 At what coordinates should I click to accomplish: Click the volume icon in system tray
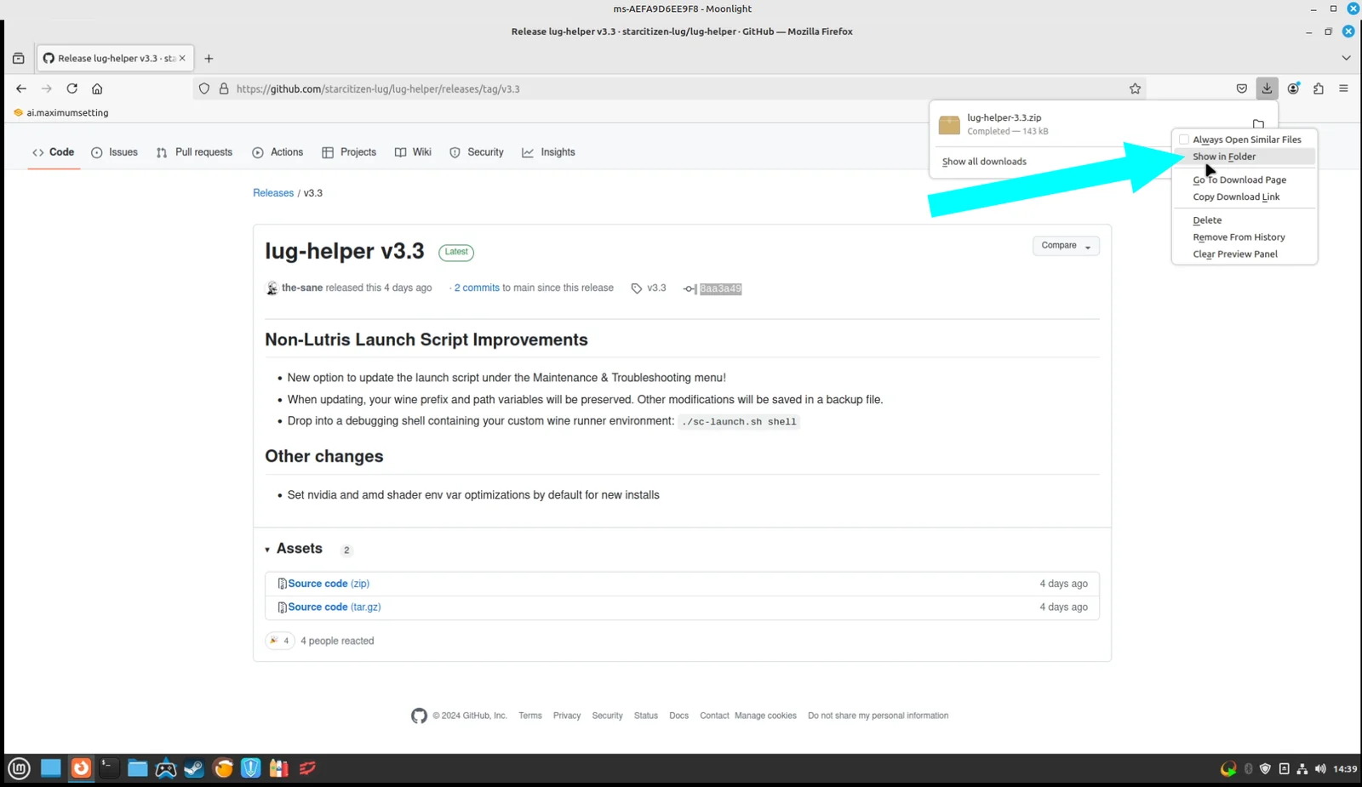pos(1320,769)
